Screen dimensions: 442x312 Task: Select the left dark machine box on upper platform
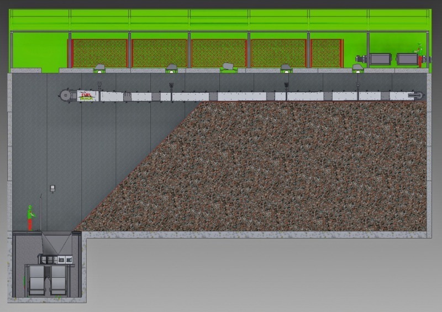point(380,59)
